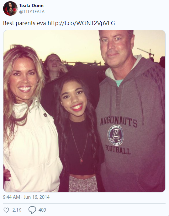Click the 2.1K likes count

tap(17, 210)
